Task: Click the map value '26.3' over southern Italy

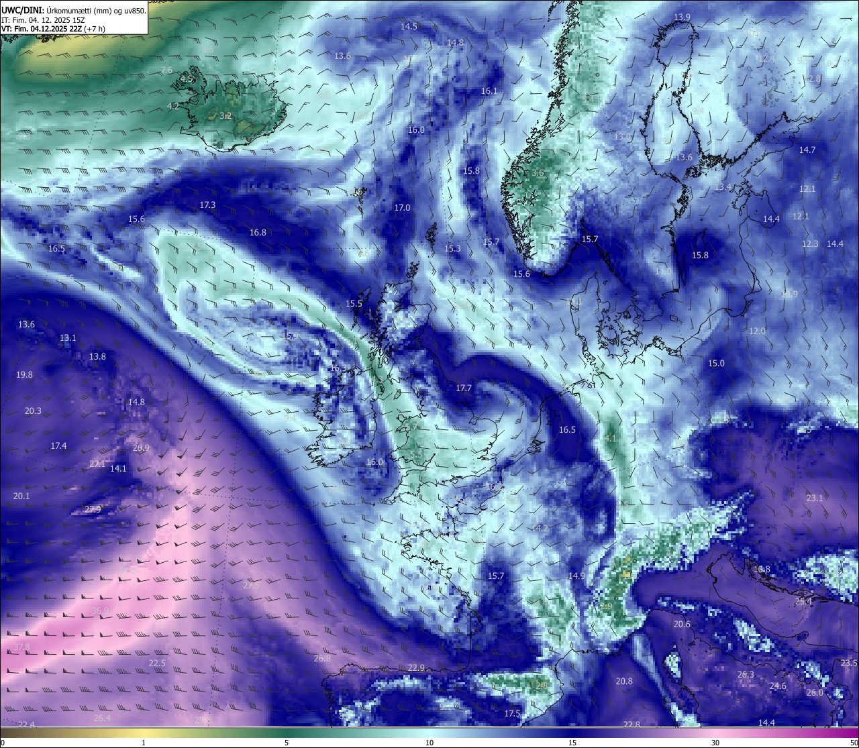Action: (746, 675)
